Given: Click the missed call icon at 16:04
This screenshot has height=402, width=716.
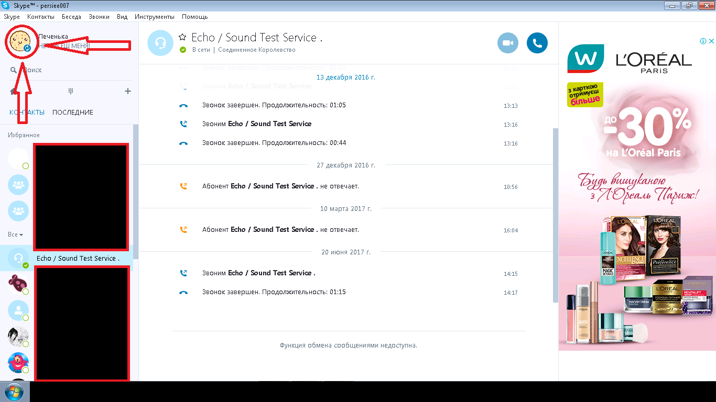Looking at the screenshot, I should pos(183,229).
